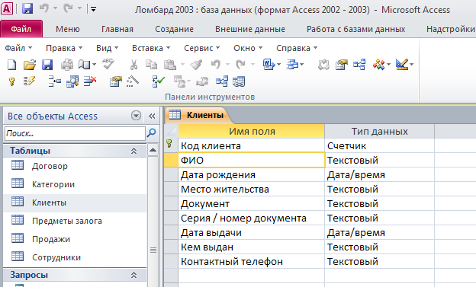Viewport: 476px width, 287px height.
Task: Print with the printer icon
Action: click(x=67, y=65)
